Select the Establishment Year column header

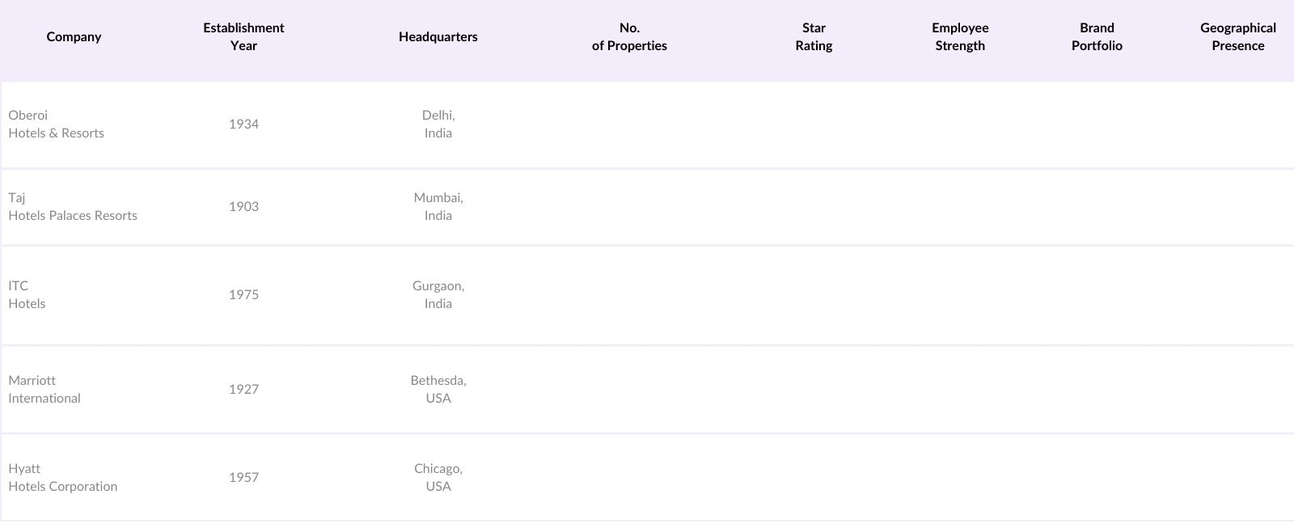(243, 37)
